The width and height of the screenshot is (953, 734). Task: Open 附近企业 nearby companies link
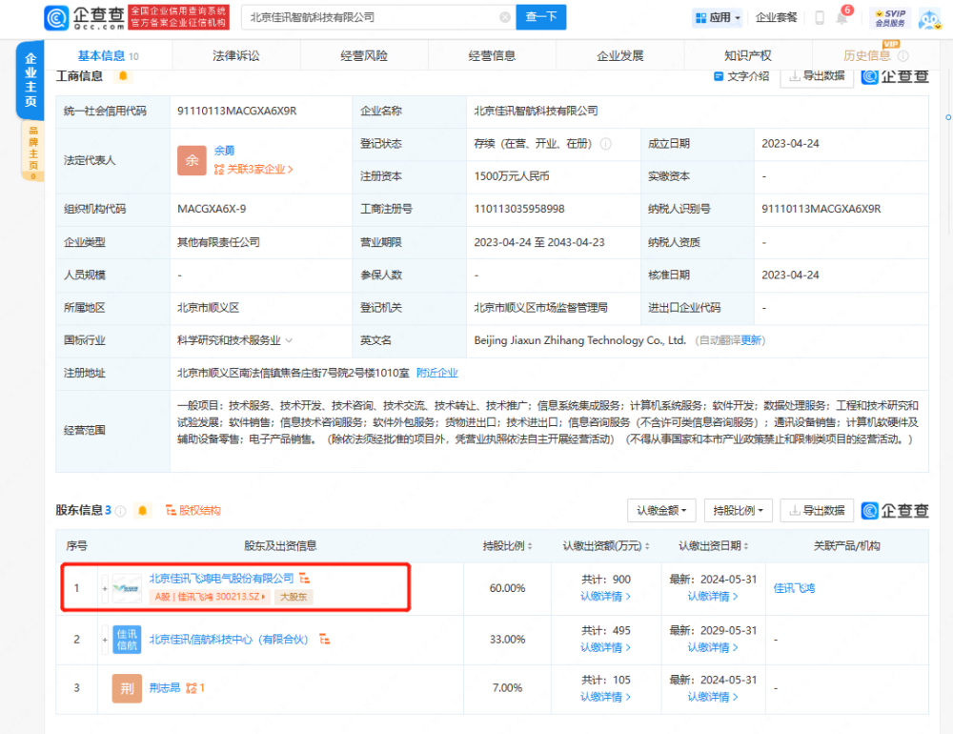pos(437,373)
